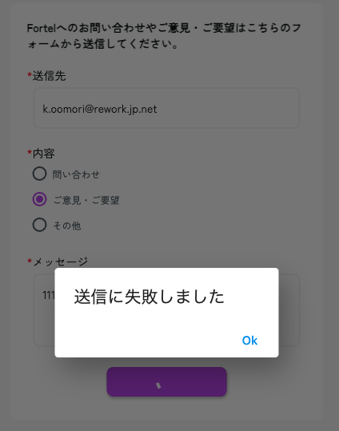Click the k.oomori@rework.jp.net address text
This screenshot has height=431, width=339.
coord(100,109)
